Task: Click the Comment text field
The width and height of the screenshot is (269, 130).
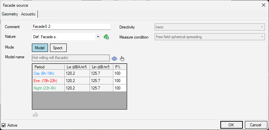Action: pos(71,27)
